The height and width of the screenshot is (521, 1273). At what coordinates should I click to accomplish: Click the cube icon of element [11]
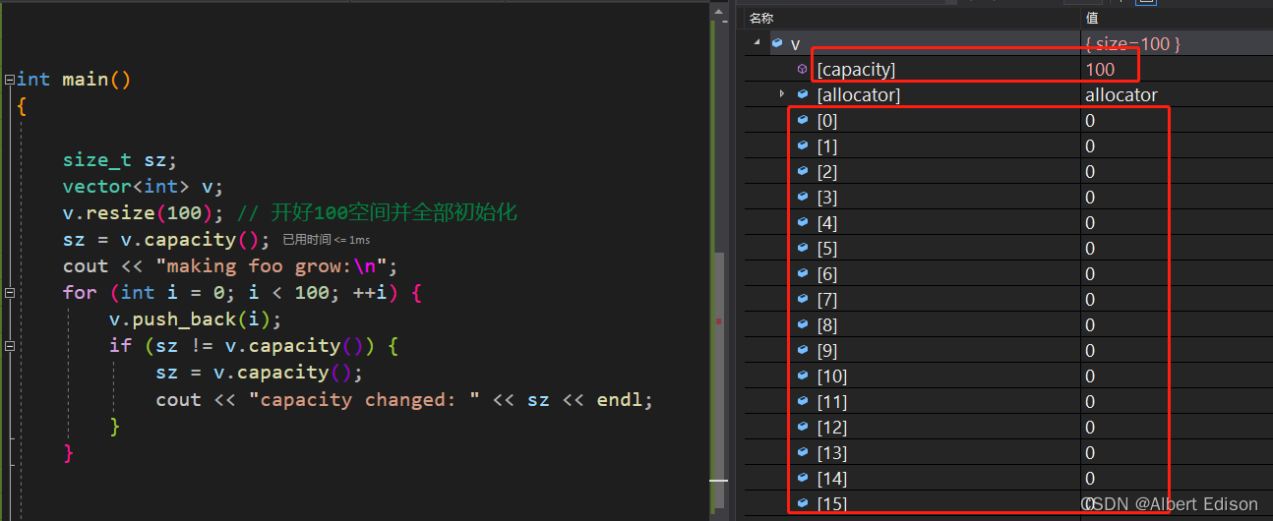[x=802, y=401]
